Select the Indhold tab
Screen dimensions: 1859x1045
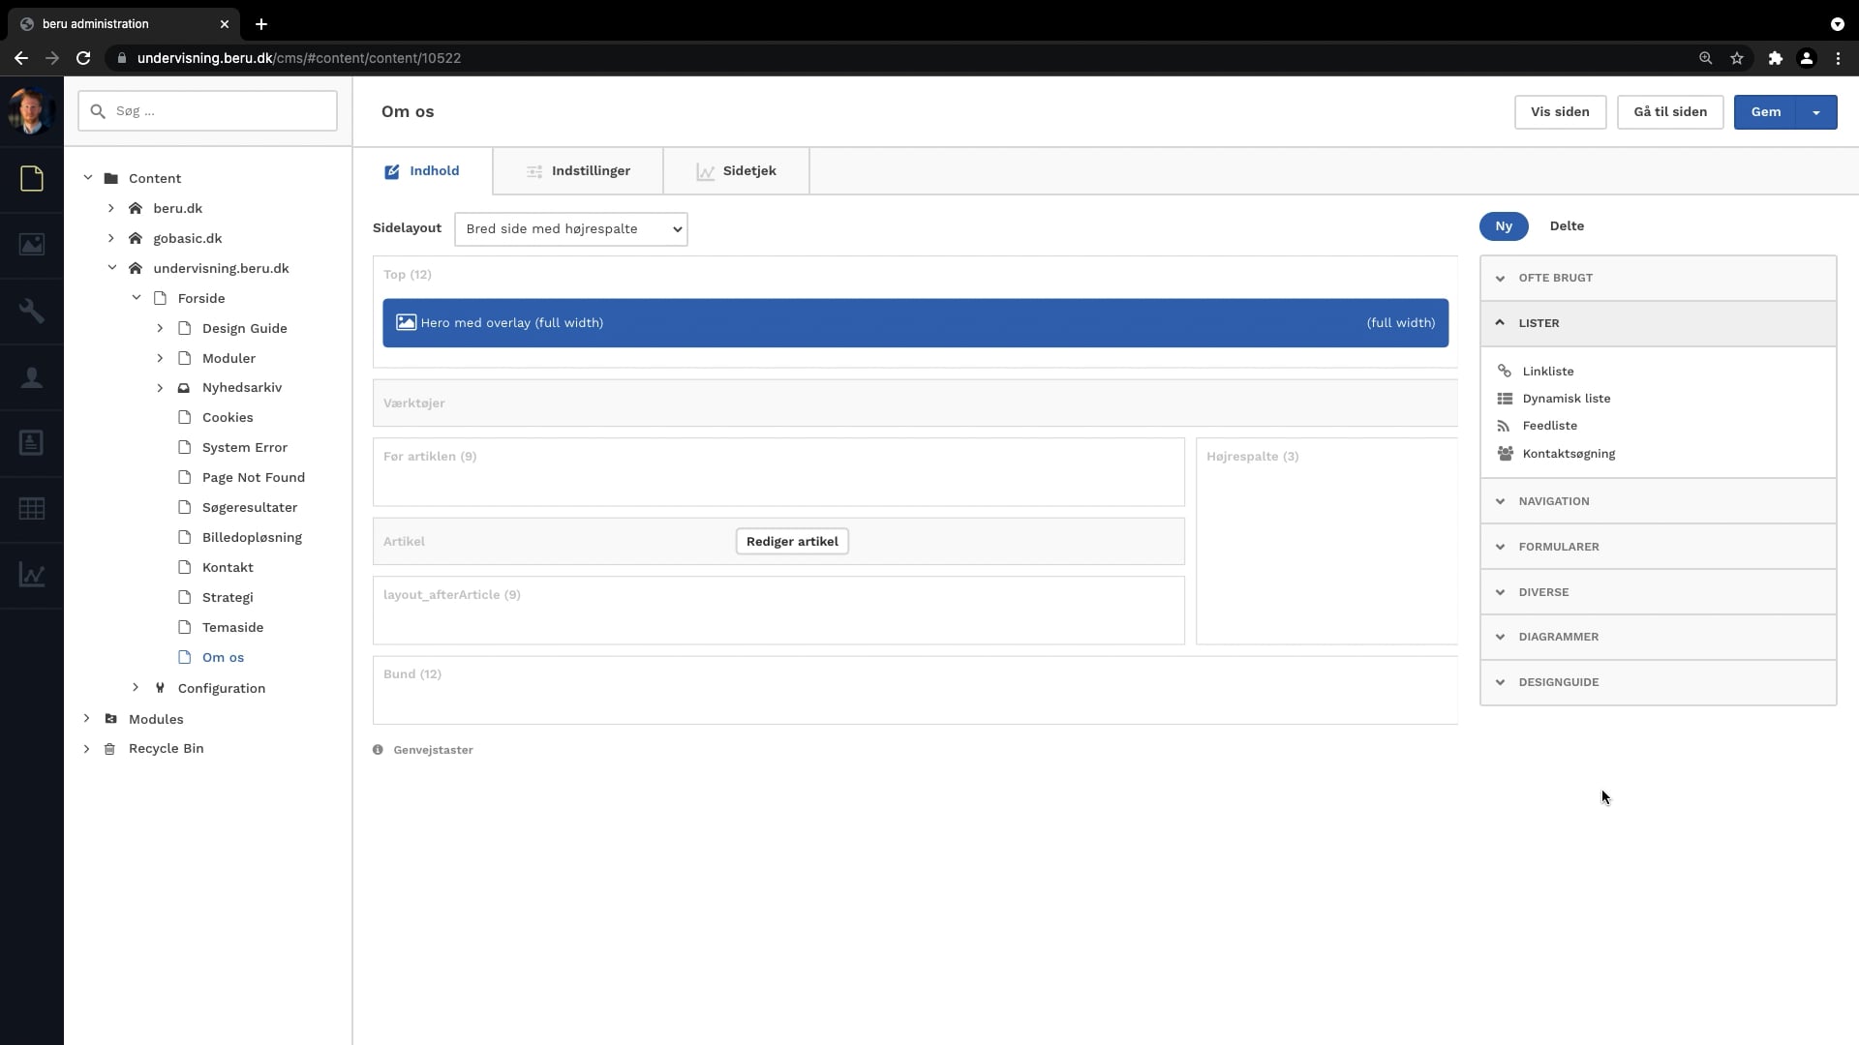[x=434, y=169]
